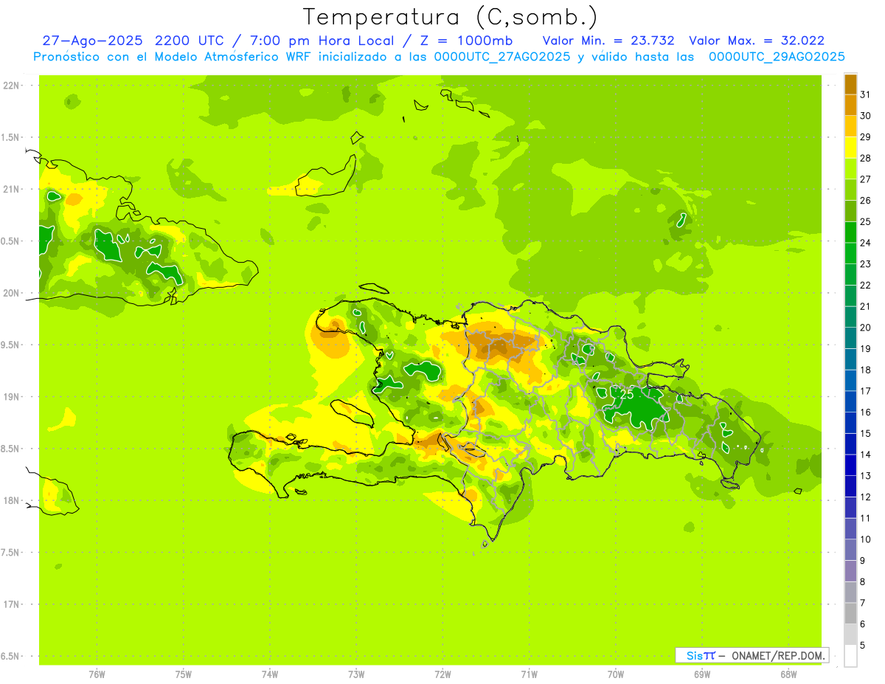
Task: Click the '18N' latitude axis label
Action: tap(11, 500)
